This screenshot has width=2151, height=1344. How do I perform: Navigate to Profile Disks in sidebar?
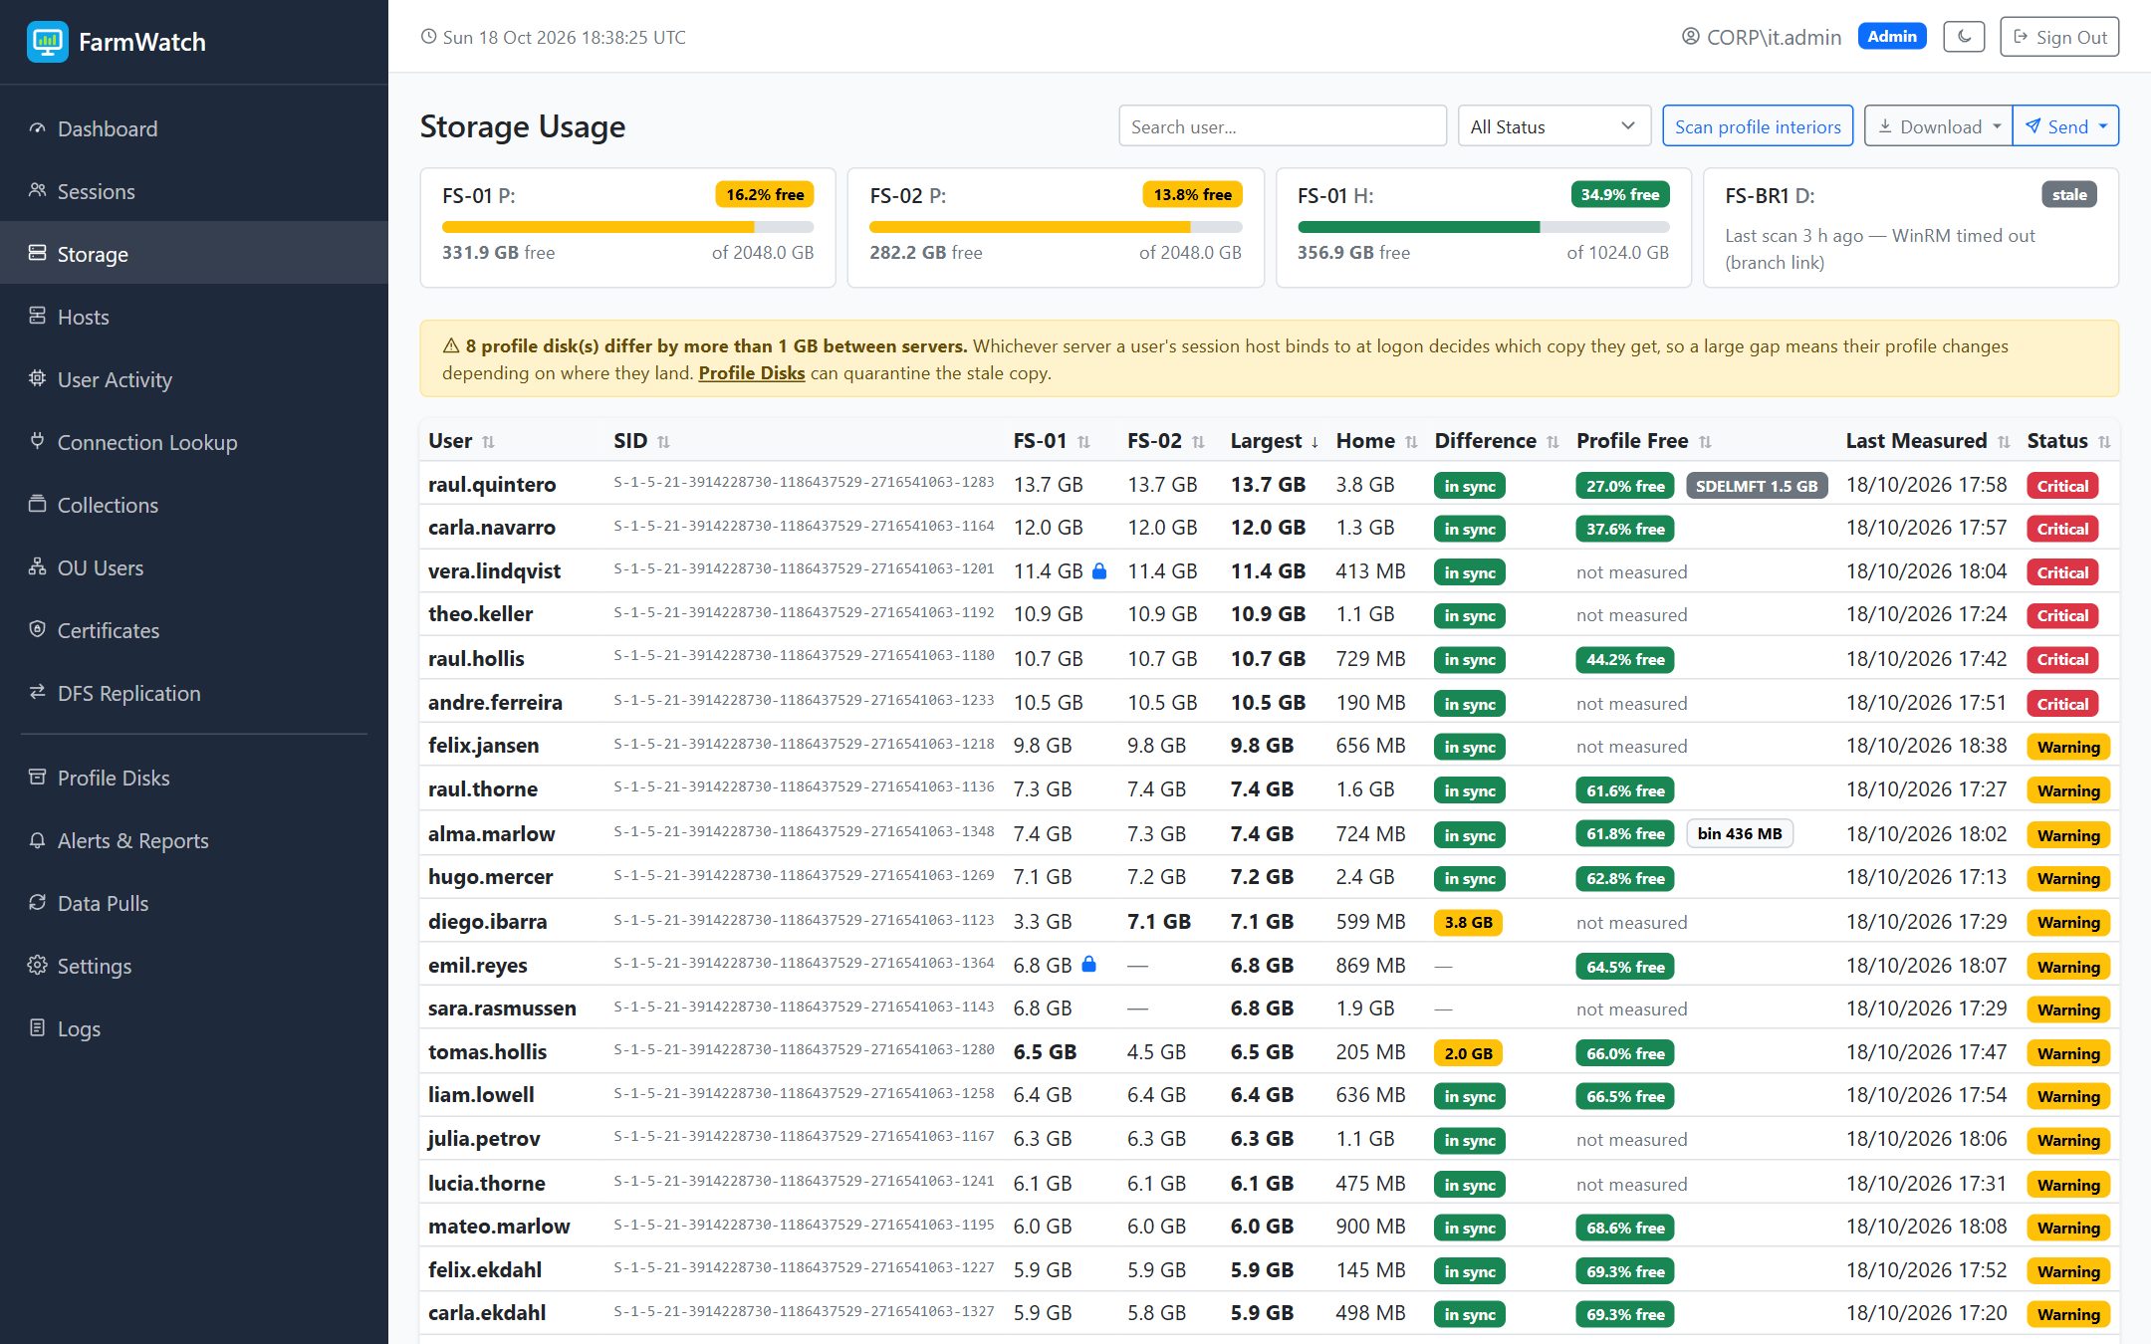[194, 778]
